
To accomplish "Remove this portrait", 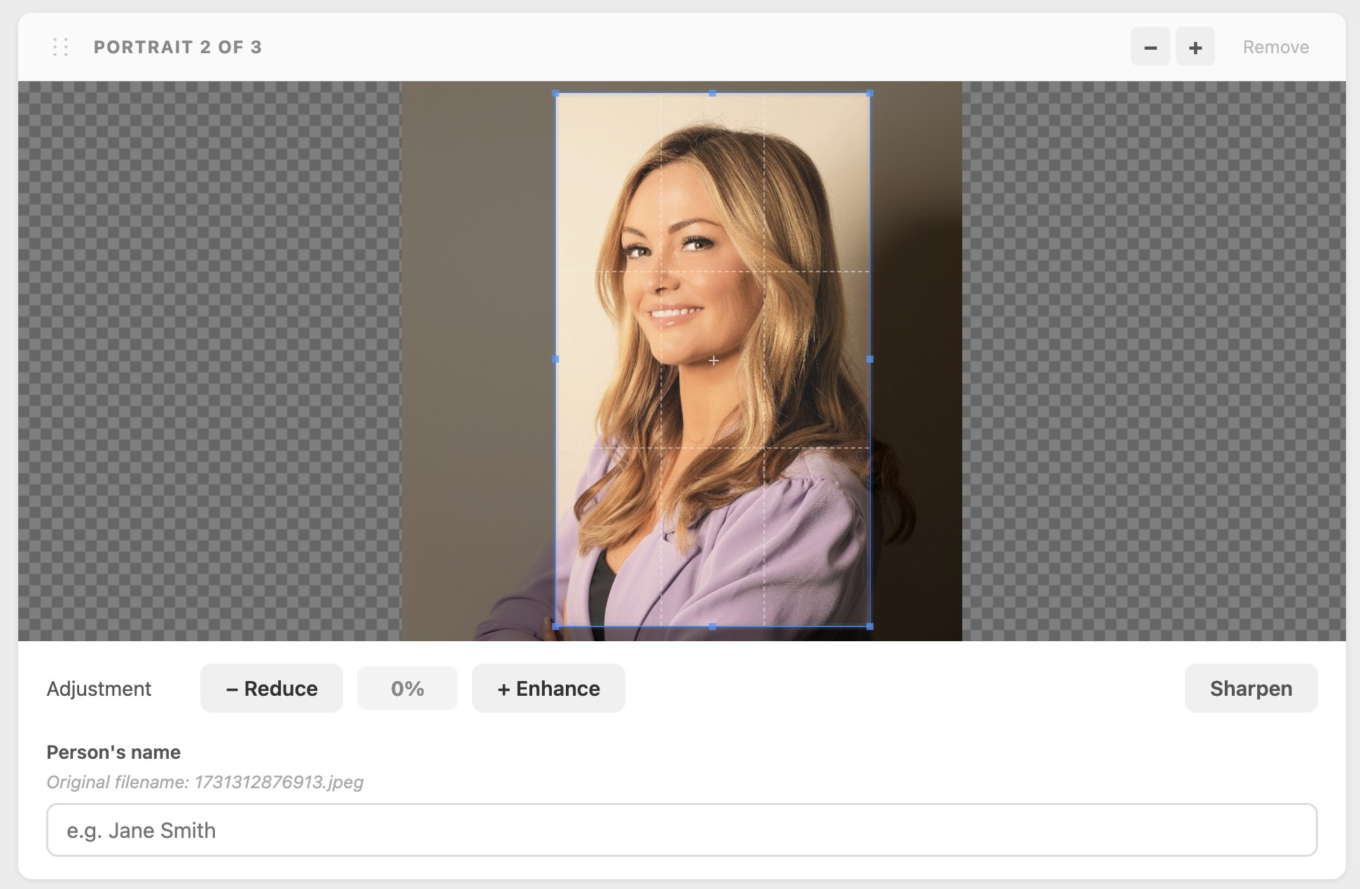I will (1275, 47).
